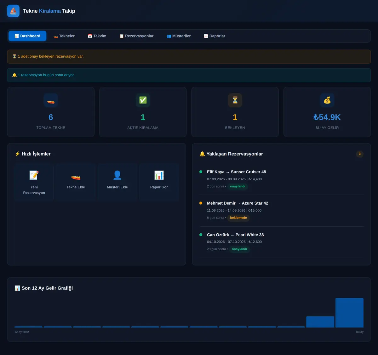
Task: Click the chart icon beside Son 12 Ay Gelir Grafiği
Action: coord(17,288)
